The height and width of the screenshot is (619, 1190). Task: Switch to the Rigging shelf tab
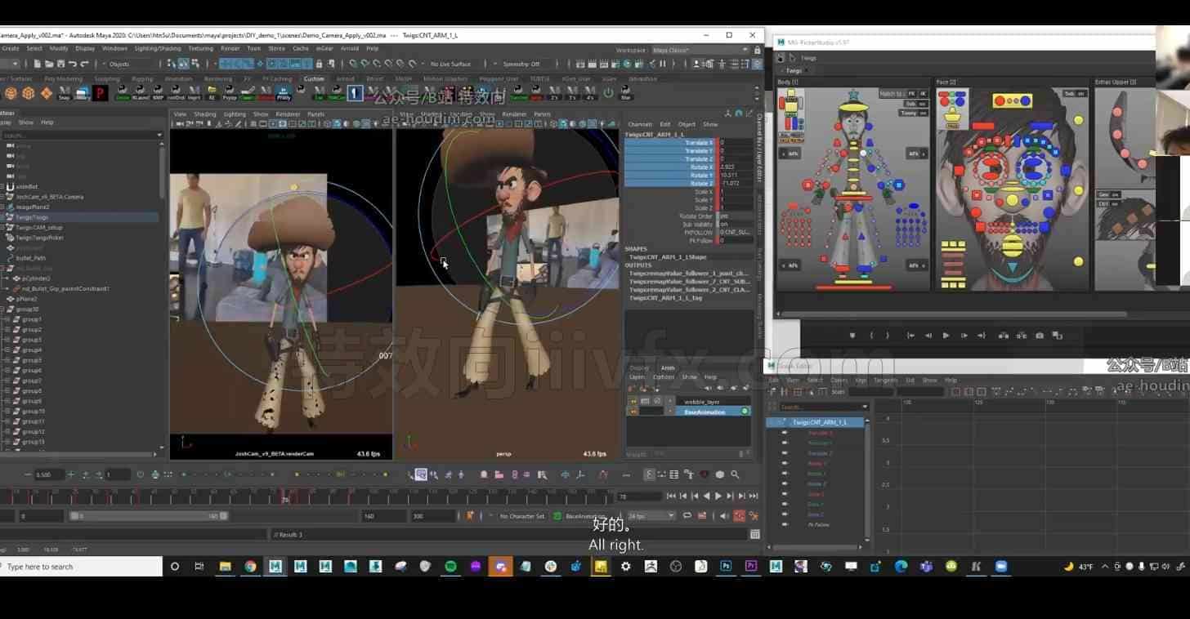(x=142, y=79)
